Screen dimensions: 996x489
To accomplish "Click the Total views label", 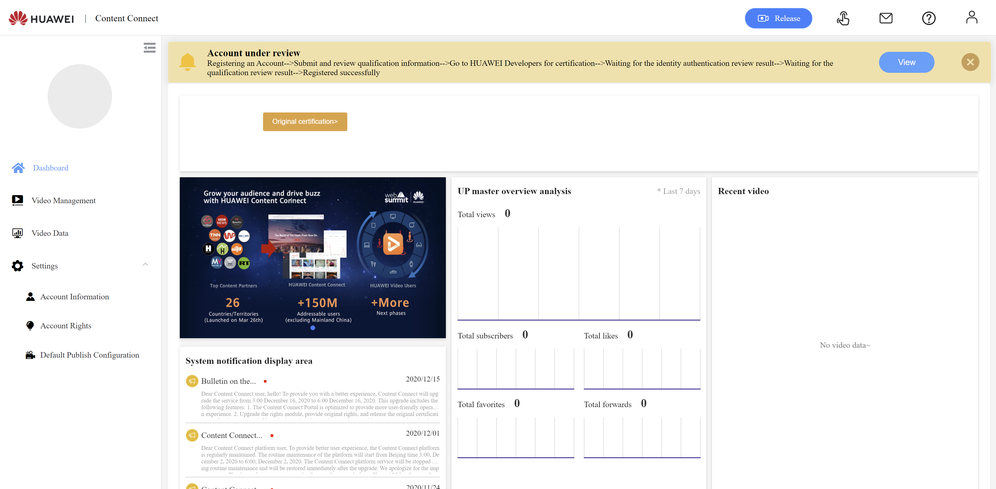I will (x=476, y=214).
